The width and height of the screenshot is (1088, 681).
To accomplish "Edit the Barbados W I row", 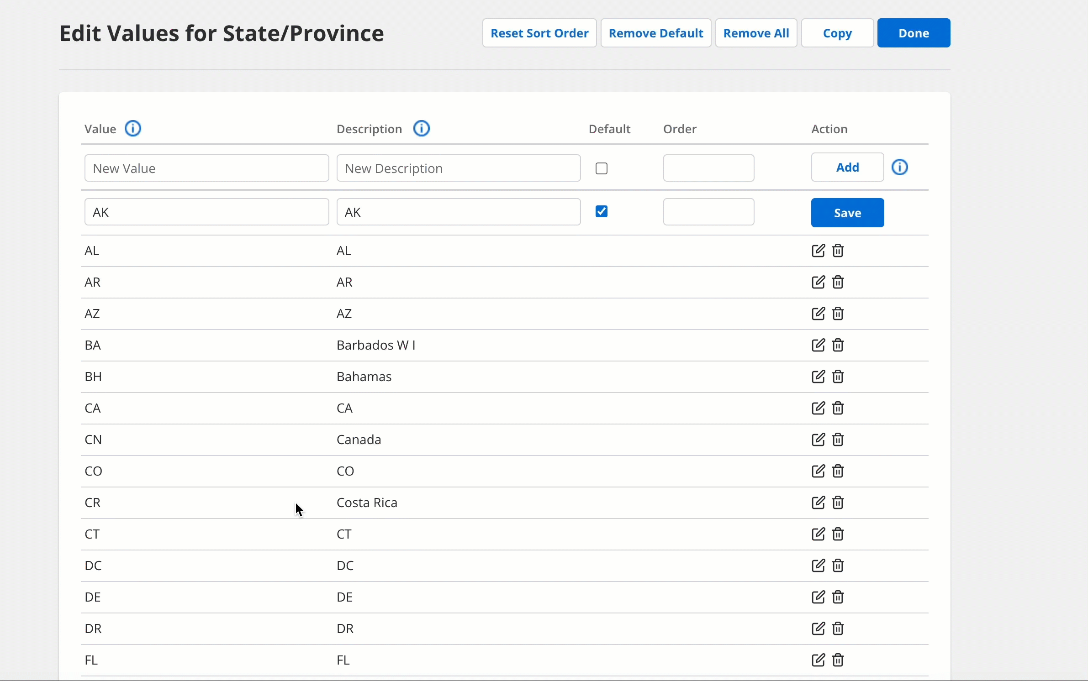I will click(x=818, y=345).
